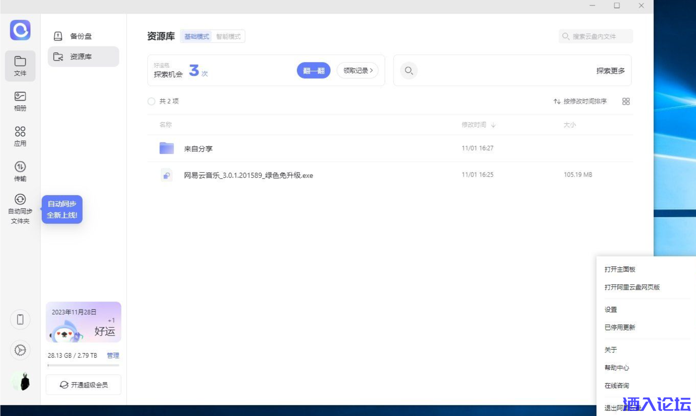
Task: Click the magnifier icon in the explore panel
Action: (x=409, y=71)
